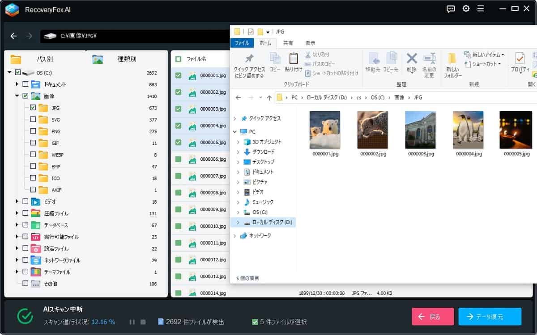The width and height of the screenshot is (537, 335).
Task: Uncheck the 0000003.jpg file checkbox
Action: pos(179,109)
